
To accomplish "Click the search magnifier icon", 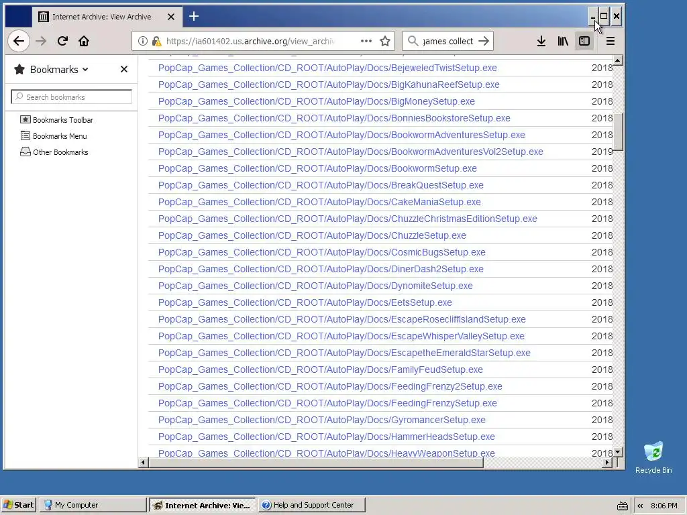I will [413, 41].
